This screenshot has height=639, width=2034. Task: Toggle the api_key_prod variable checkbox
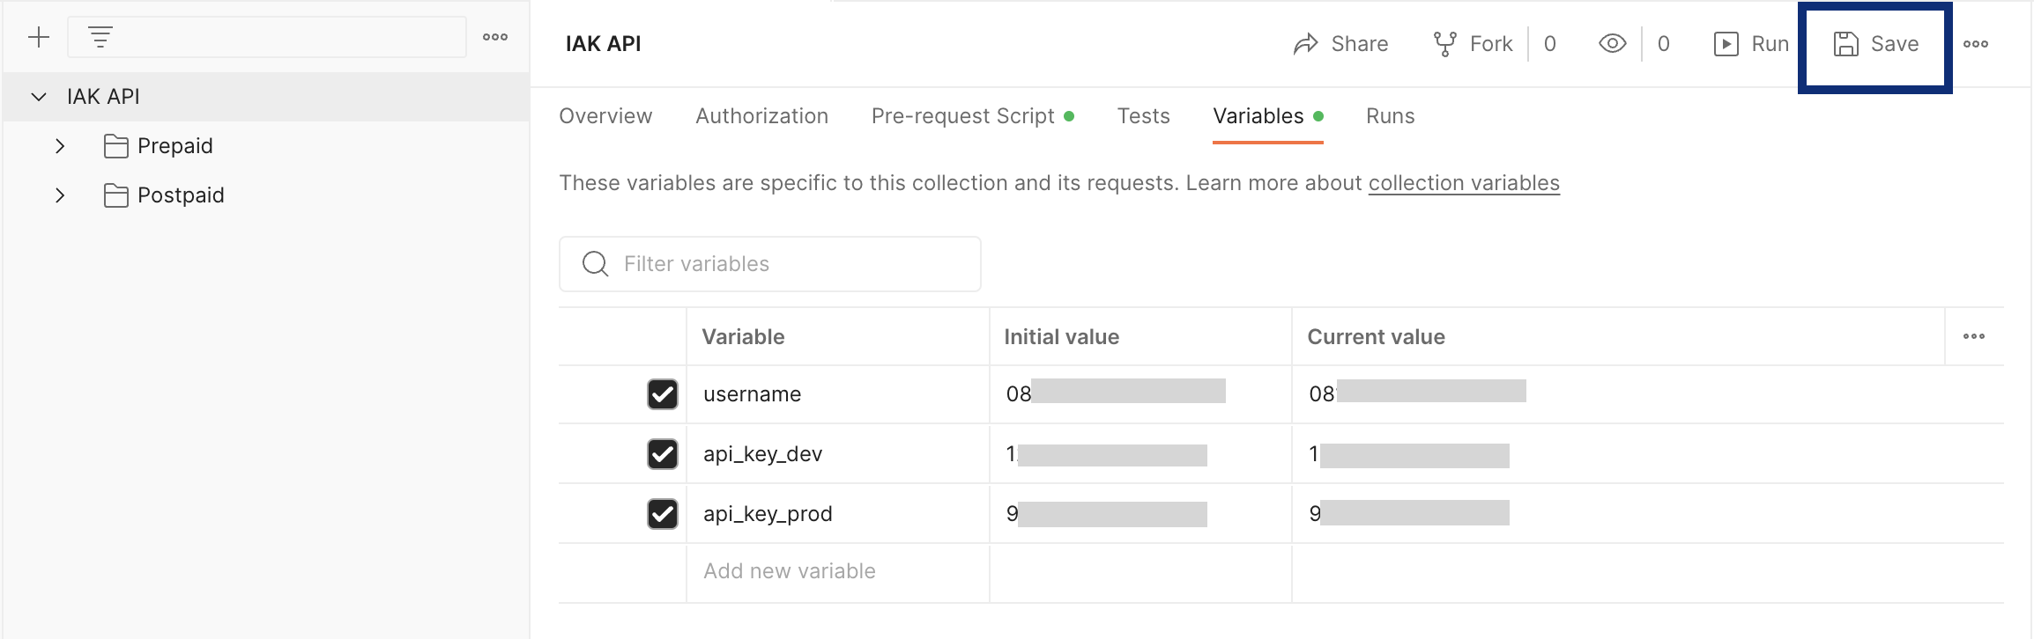click(663, 514)
